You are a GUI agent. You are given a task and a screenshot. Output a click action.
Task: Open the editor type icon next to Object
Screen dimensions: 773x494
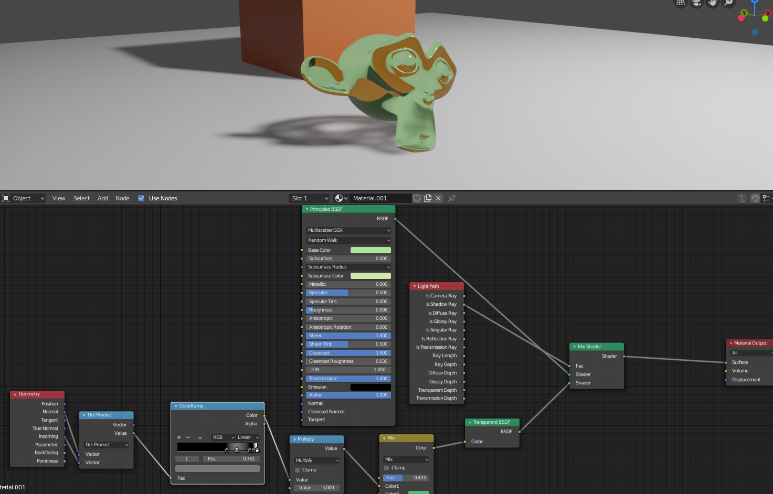pyautogui.click(x=6, y=198)
